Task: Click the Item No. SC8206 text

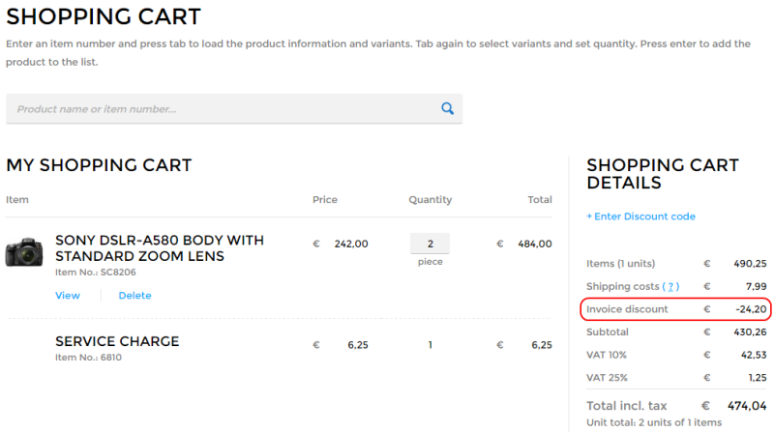Action: [x=95, y=273]
